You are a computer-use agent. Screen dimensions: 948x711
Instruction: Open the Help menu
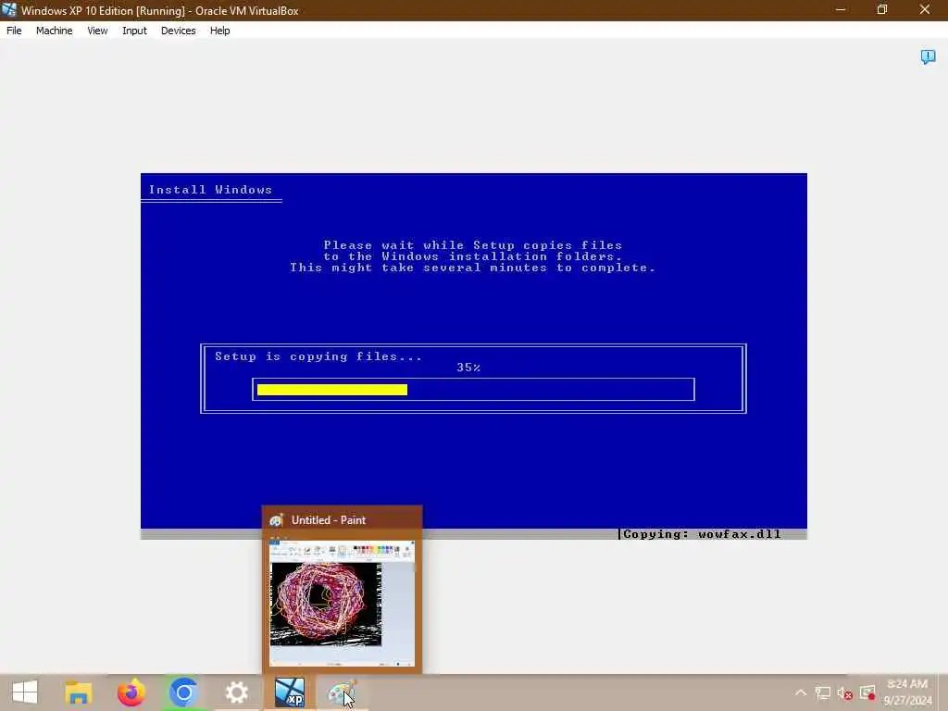tap(219, 31)
